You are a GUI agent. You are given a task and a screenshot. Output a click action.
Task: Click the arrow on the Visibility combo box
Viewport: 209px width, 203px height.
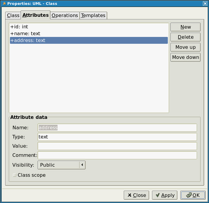[82, 165]
